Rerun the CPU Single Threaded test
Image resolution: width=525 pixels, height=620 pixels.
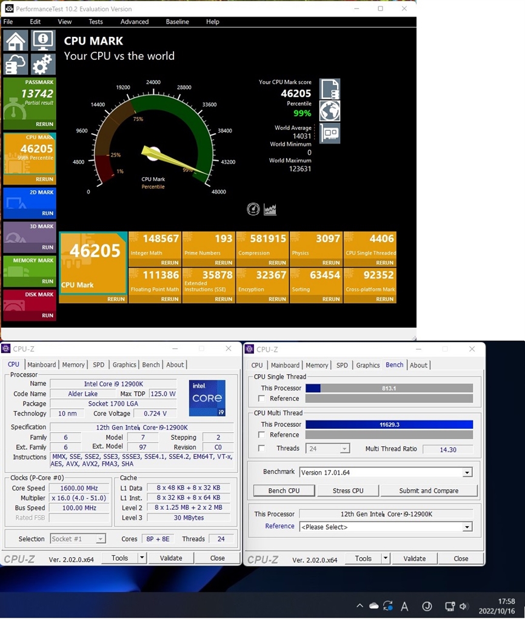pyautogui.click(x=384, y=263)
